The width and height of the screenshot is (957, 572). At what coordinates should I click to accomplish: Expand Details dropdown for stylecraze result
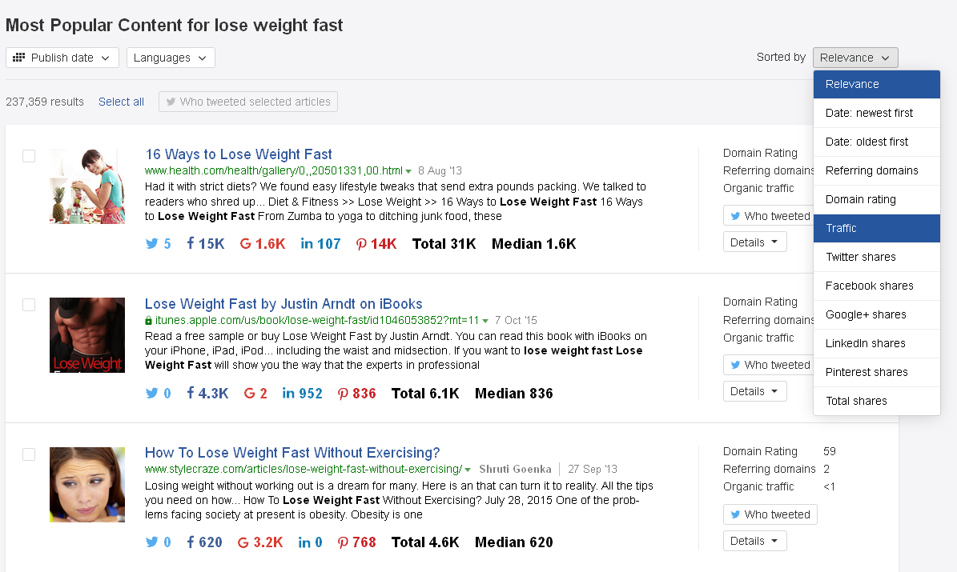(x=754, y=541)
